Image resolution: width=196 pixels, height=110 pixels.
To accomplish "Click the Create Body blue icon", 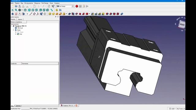I will point(13,14).
